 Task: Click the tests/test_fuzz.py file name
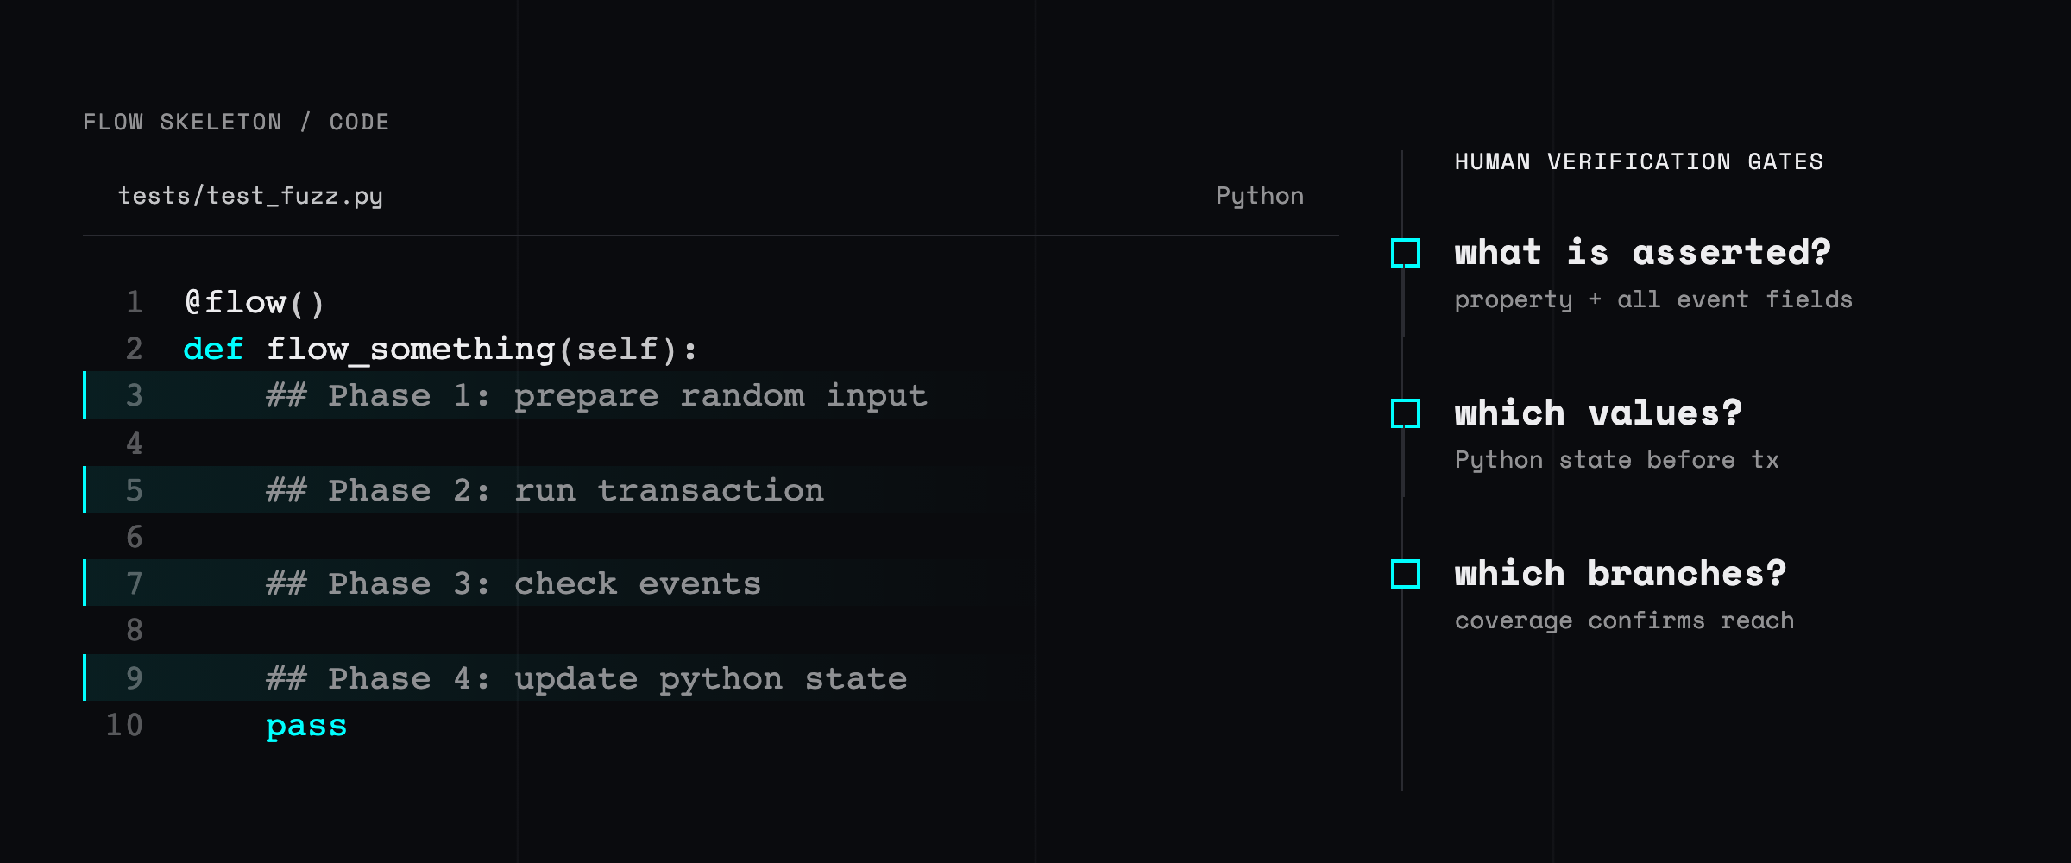pos(250,197)
